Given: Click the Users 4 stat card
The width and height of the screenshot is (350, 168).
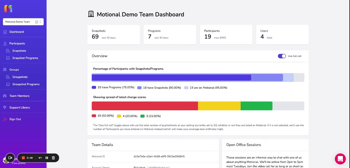Looking at the screenshot, I should pos(282,34).
